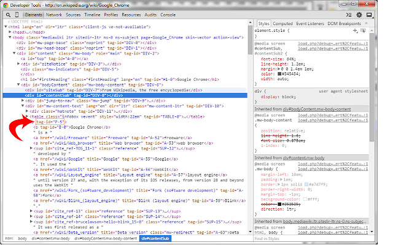Open Inherited from div#content.mw-body link

303,158
